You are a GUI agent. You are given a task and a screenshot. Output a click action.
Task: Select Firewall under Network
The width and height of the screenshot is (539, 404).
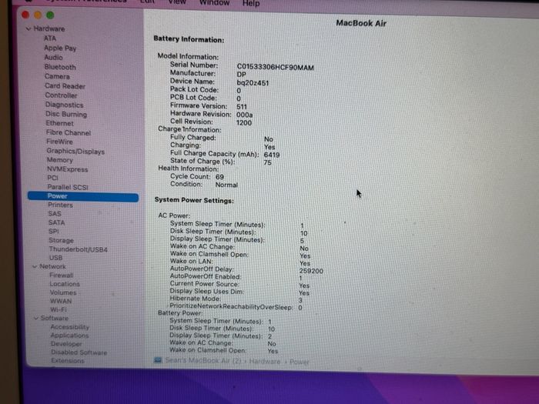(x=62, y=275)
